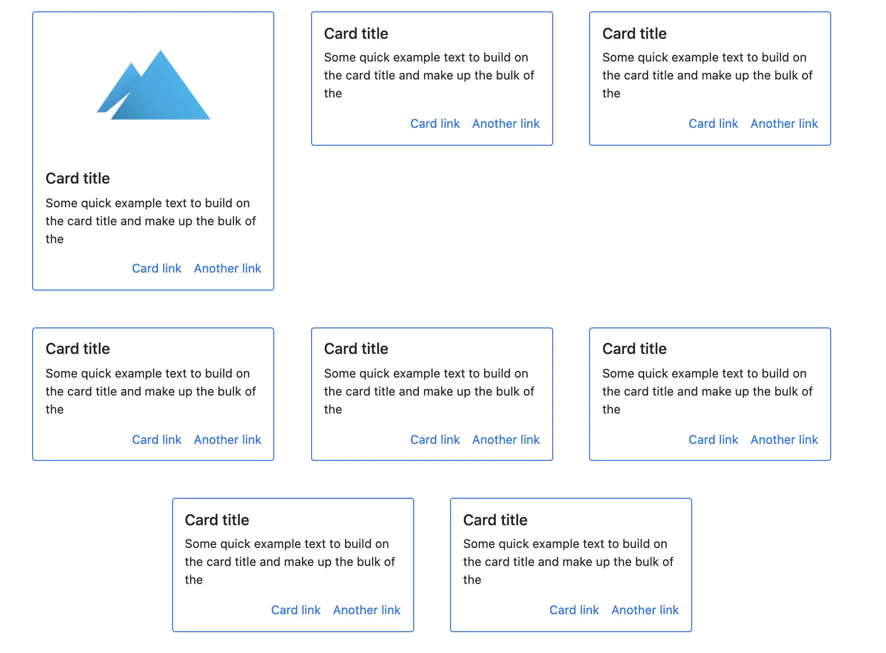This screenshot has width=886, height=653.
Task: Click 'Another link' in the mountain image card
Action: tap(227, 268)
